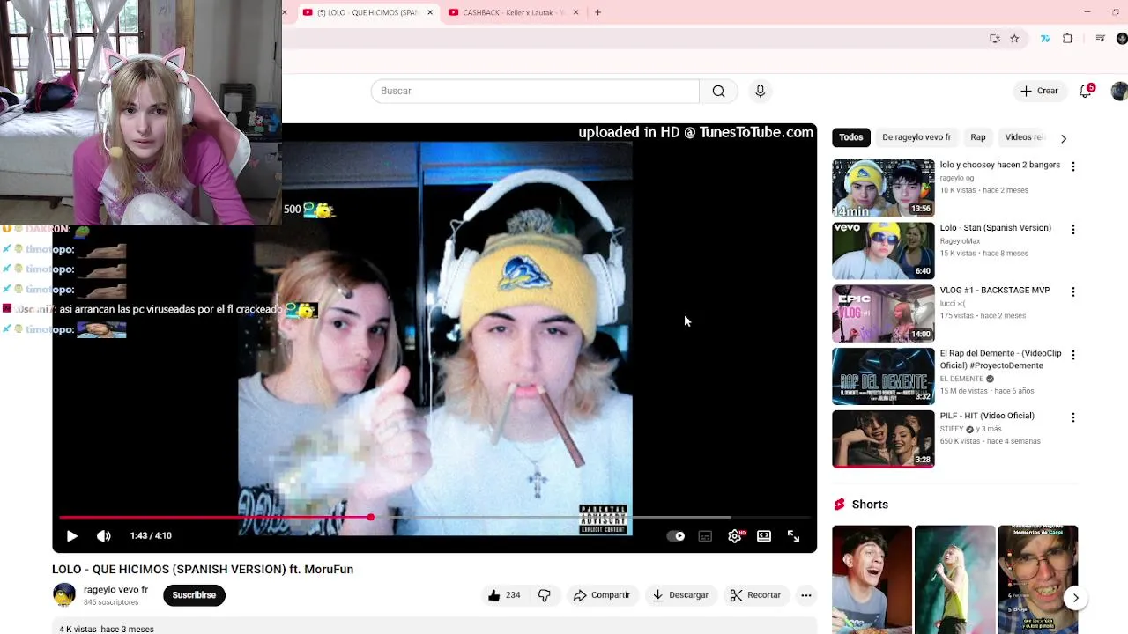Enter fullscreen mode in the player
1128x634 pixels.
point(793,535)
